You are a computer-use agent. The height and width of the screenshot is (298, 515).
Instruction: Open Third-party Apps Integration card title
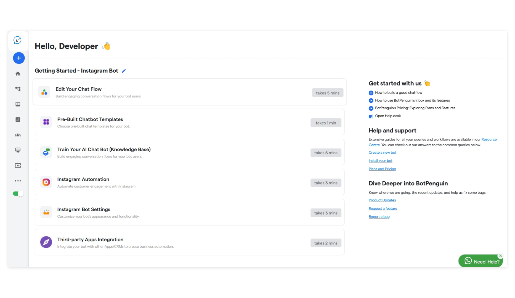(x=90, y=240)
